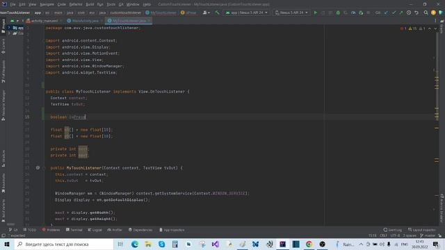The image size is (445, 250).
Task: Click the CRLF line separator in the status bar
Action: tap(383, 235)
